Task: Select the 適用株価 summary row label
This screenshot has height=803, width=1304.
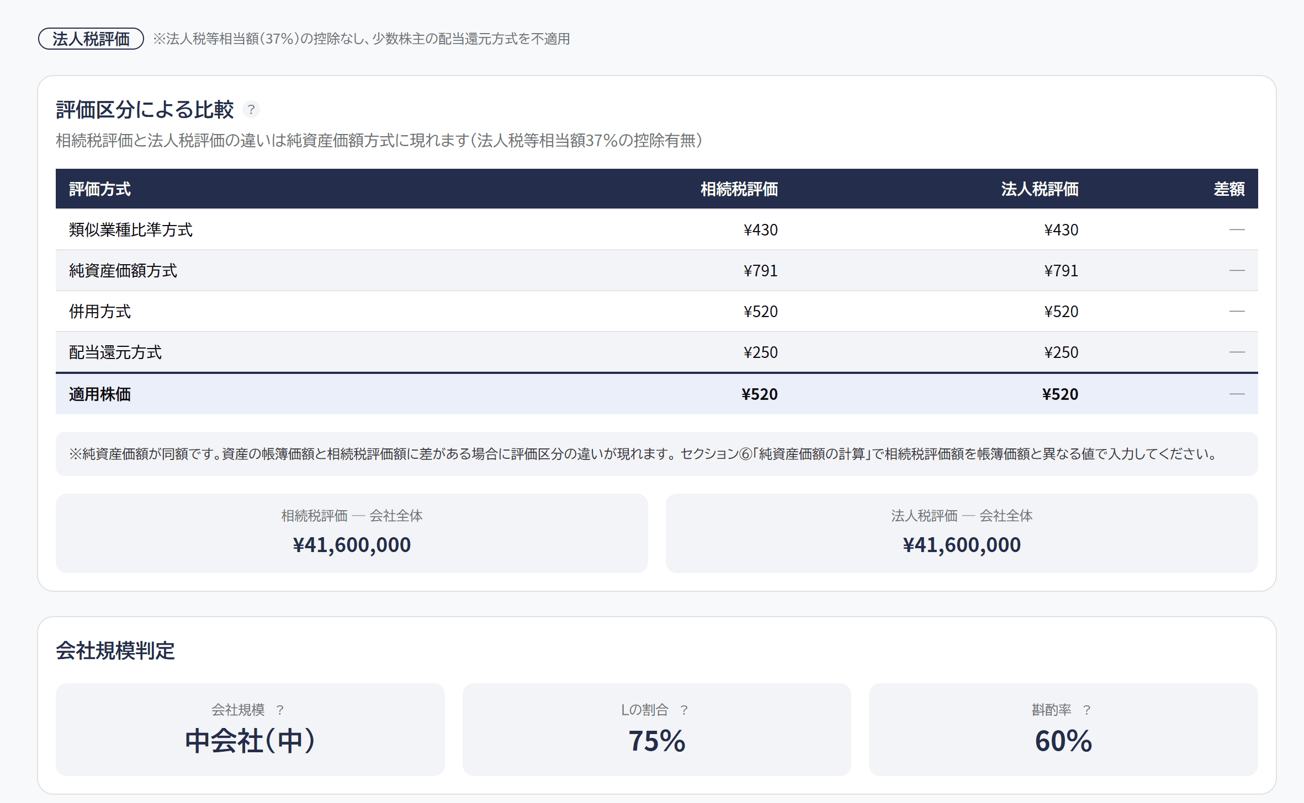Action: (x=100, y=394)
